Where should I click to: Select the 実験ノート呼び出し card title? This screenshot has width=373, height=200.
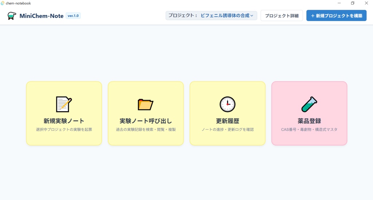(146, 121)
